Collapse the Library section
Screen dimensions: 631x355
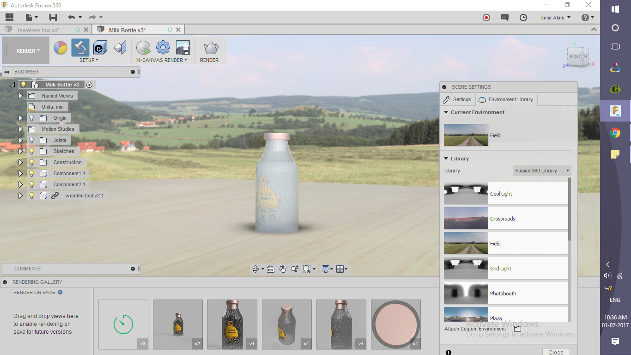coord(446,159)
